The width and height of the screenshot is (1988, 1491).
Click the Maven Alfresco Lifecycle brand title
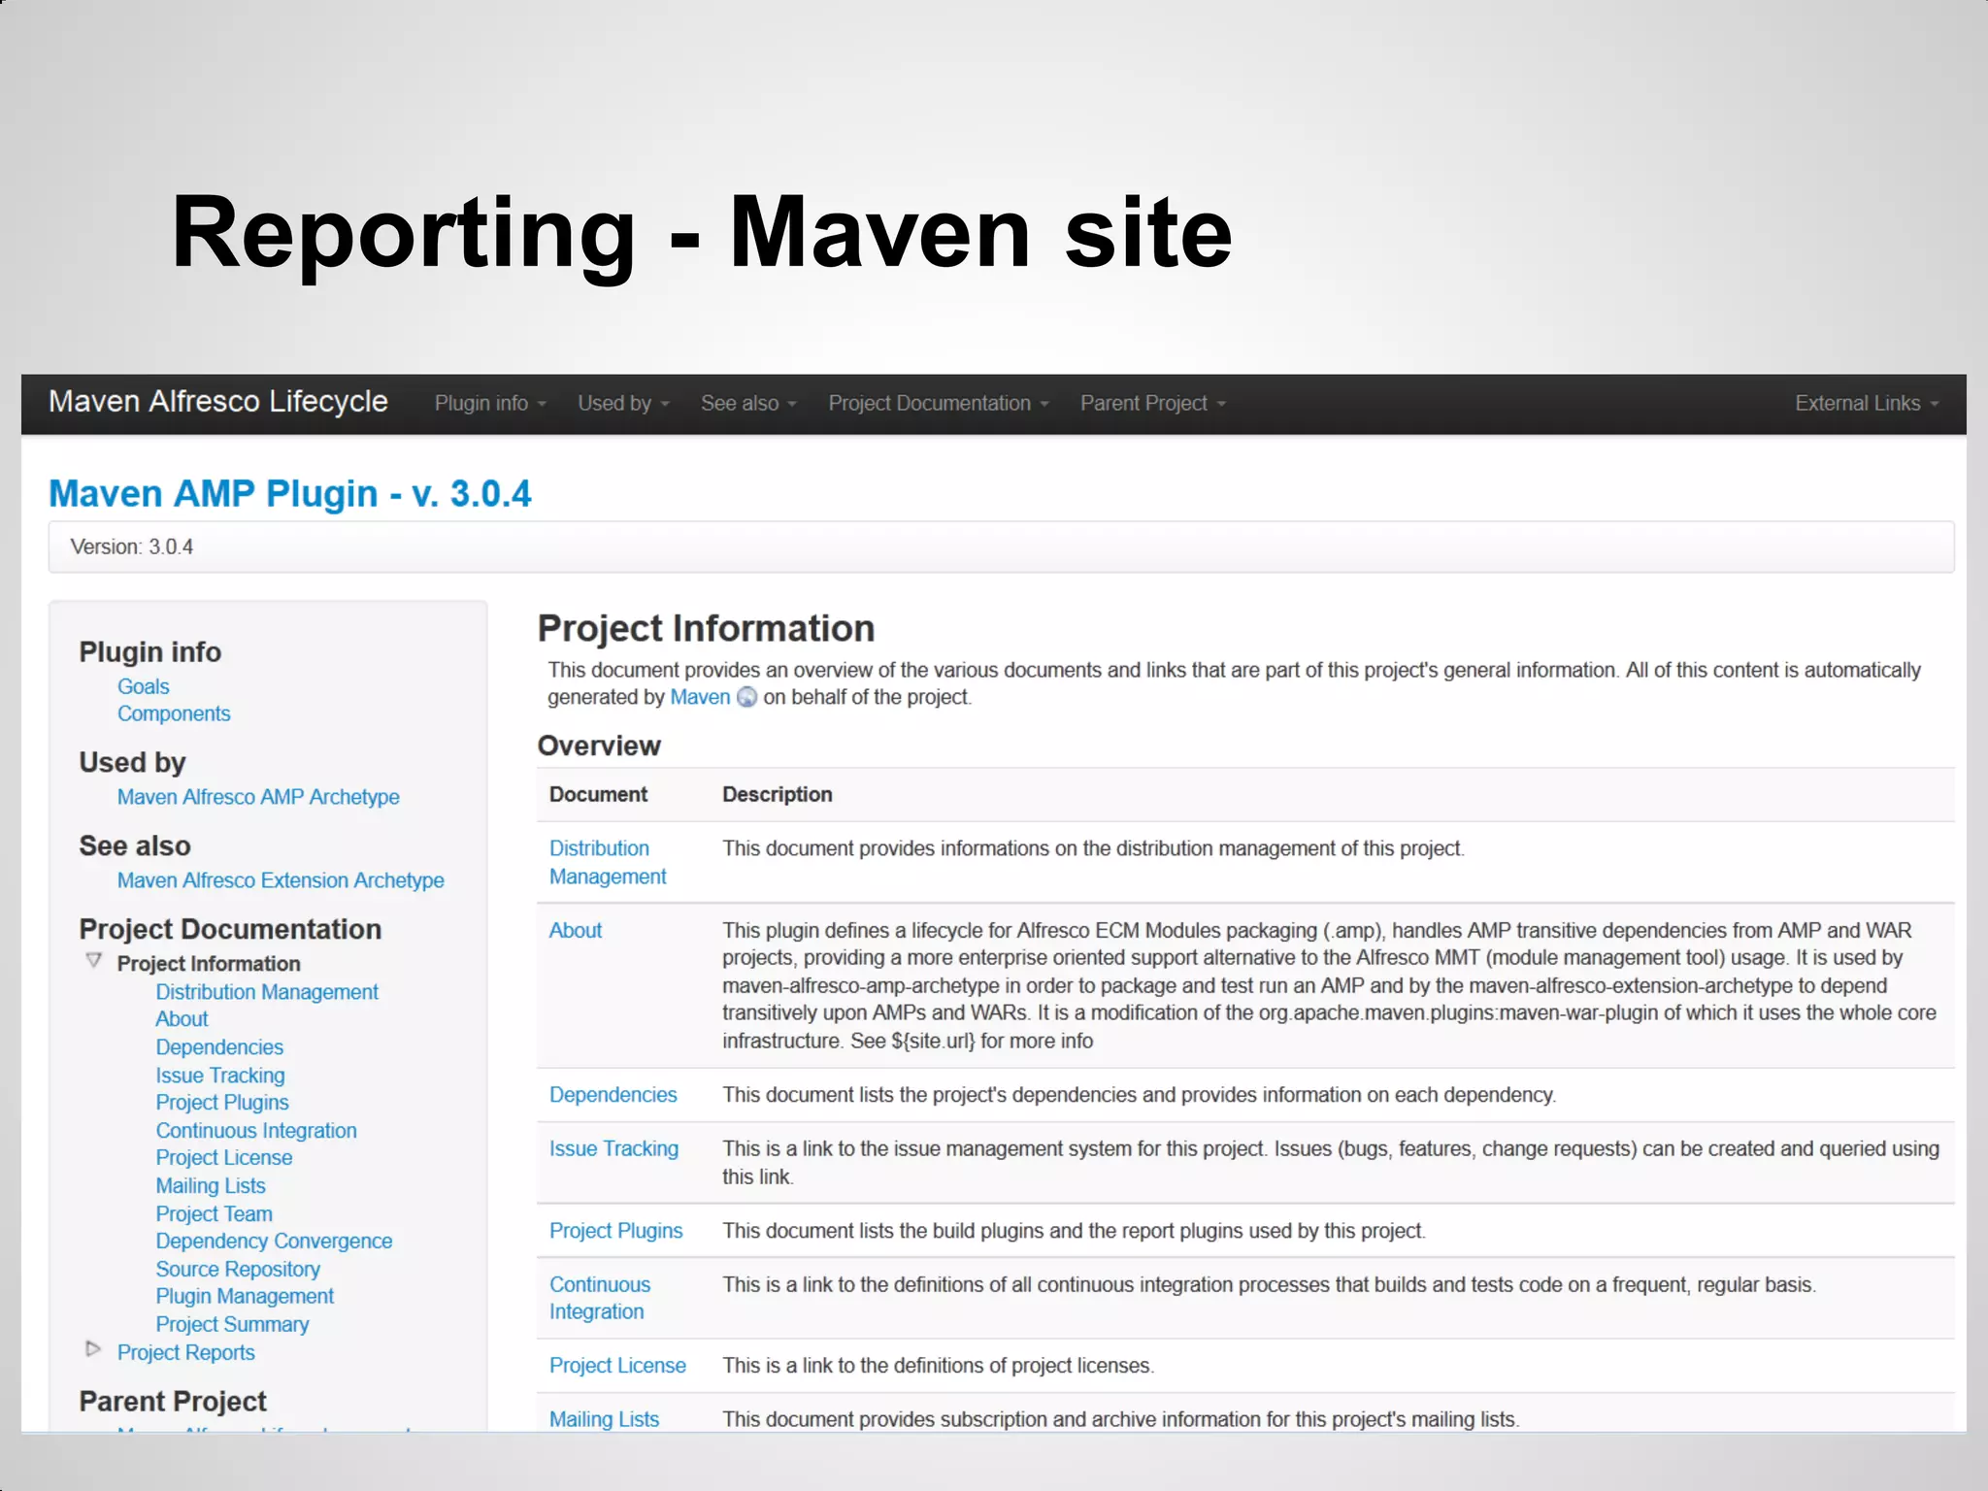tap(218, 401)
